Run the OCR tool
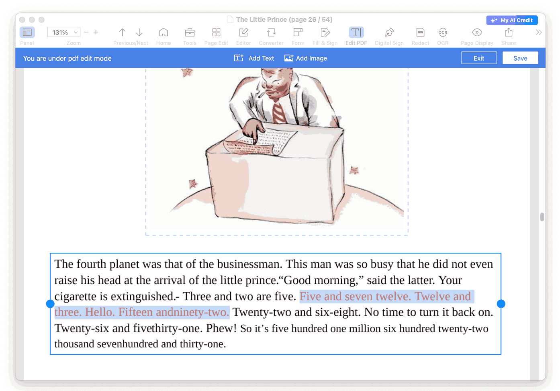560x391 pixels. click(x=443, y=32)
